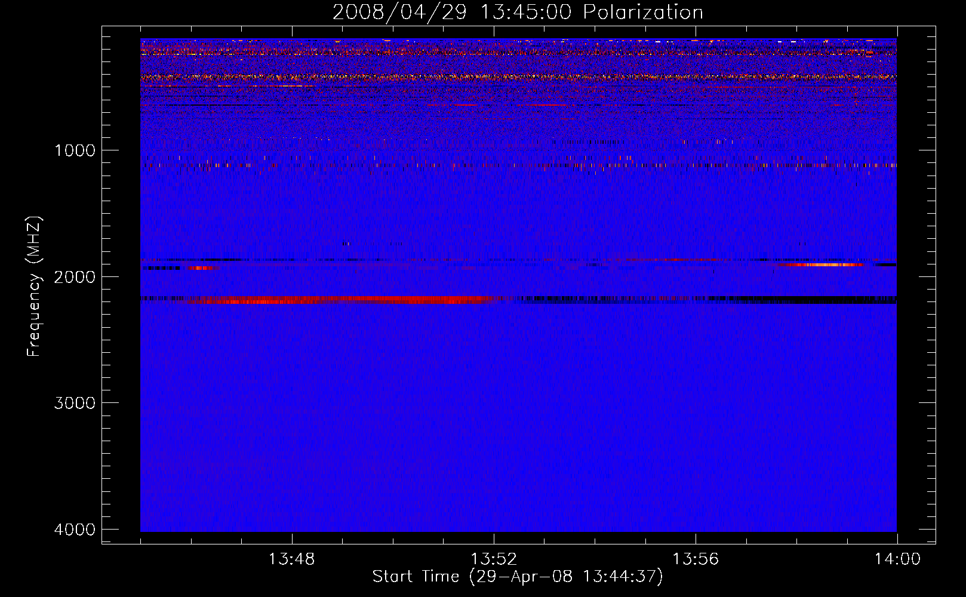Click the 13:56 time tick label
The width and height of the screenshot is (966, 597).
pyautogui.click(x=695, y=559)
